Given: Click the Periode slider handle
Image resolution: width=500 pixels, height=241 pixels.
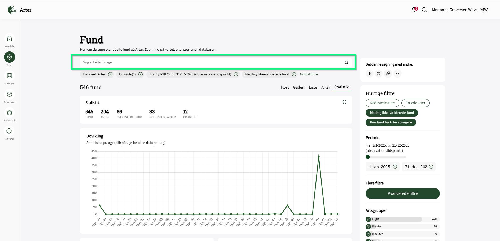Looking at the screenshot, I should [368, 157].
